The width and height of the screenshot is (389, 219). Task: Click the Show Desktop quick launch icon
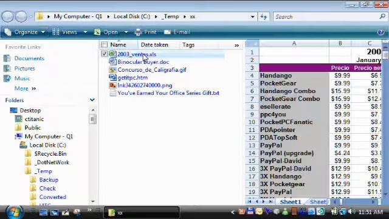[x=43, y=212]
